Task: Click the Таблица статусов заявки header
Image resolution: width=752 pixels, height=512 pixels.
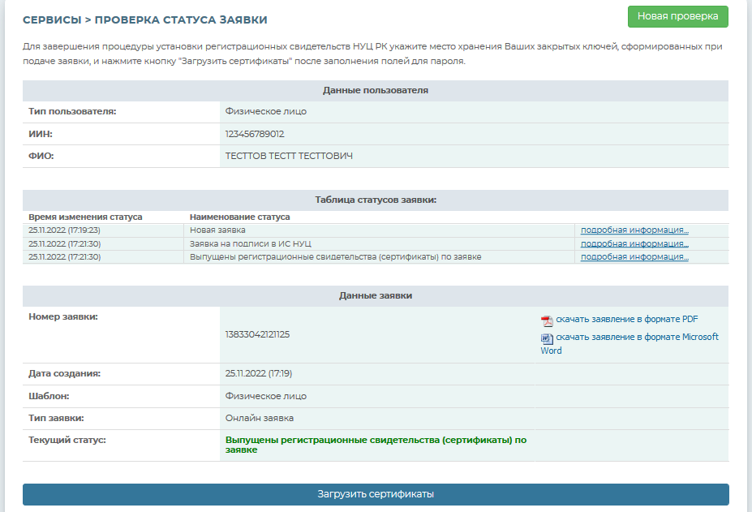Action: click(x=376, y=200)
